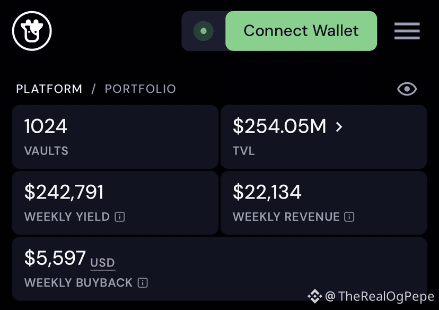Open Weekly Buyback info icon

click(143, 282)
